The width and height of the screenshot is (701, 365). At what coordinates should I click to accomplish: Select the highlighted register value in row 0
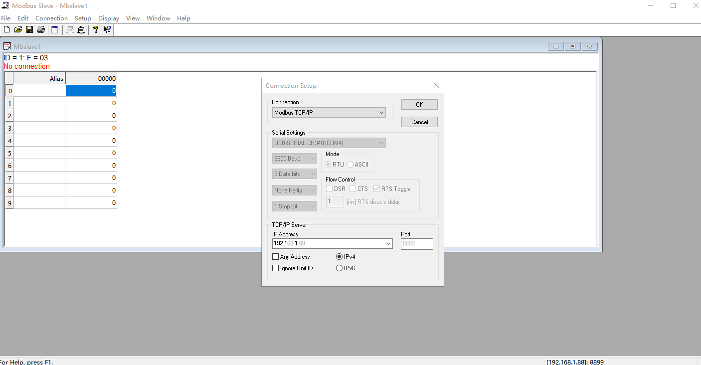(x=91, y=91)
